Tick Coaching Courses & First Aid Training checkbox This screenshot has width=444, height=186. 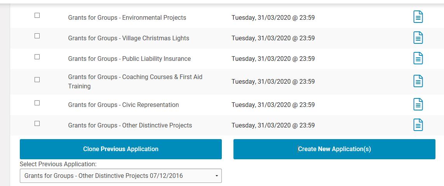pyautogui.click(x=37, y=80)
